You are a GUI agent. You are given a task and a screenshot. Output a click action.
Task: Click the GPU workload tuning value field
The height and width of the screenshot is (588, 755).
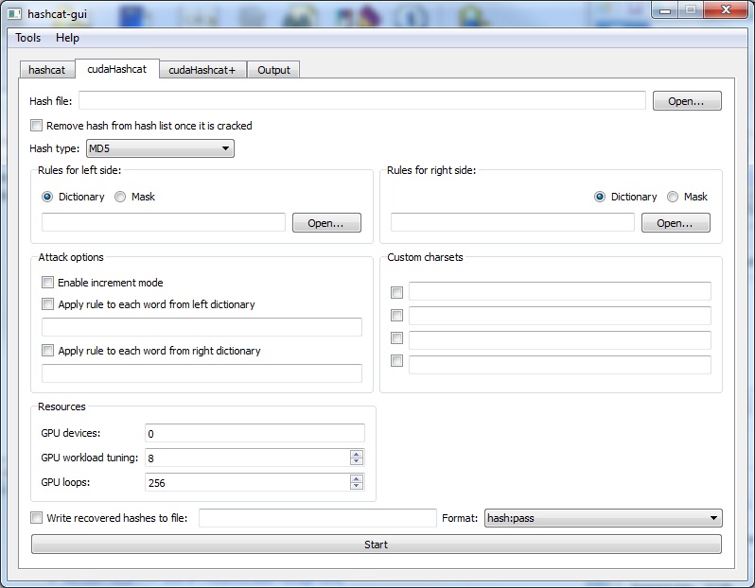pos(248,458)
